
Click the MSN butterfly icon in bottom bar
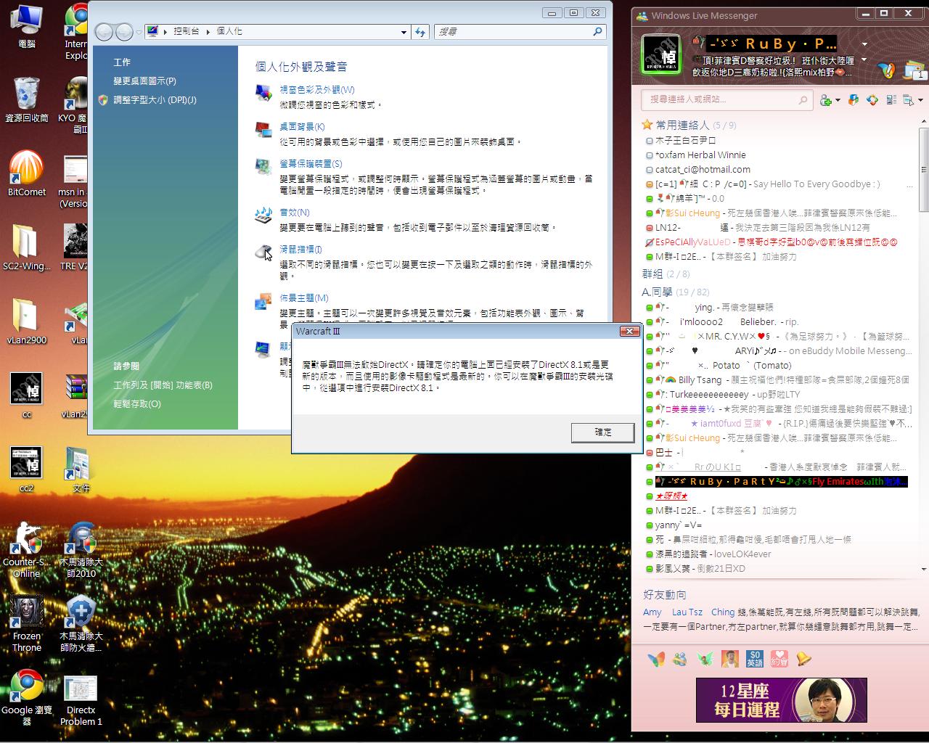pos(656,659)
